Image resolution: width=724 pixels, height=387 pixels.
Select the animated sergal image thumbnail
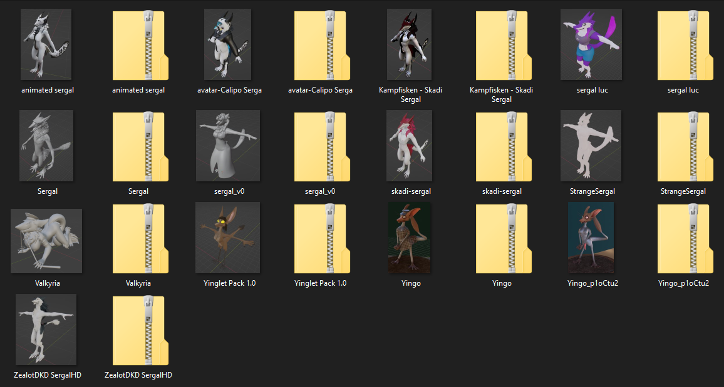pyautogui.click(x=46, y=44)
